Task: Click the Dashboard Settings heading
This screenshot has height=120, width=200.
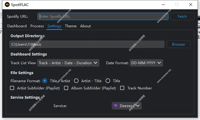Action: 29,54
